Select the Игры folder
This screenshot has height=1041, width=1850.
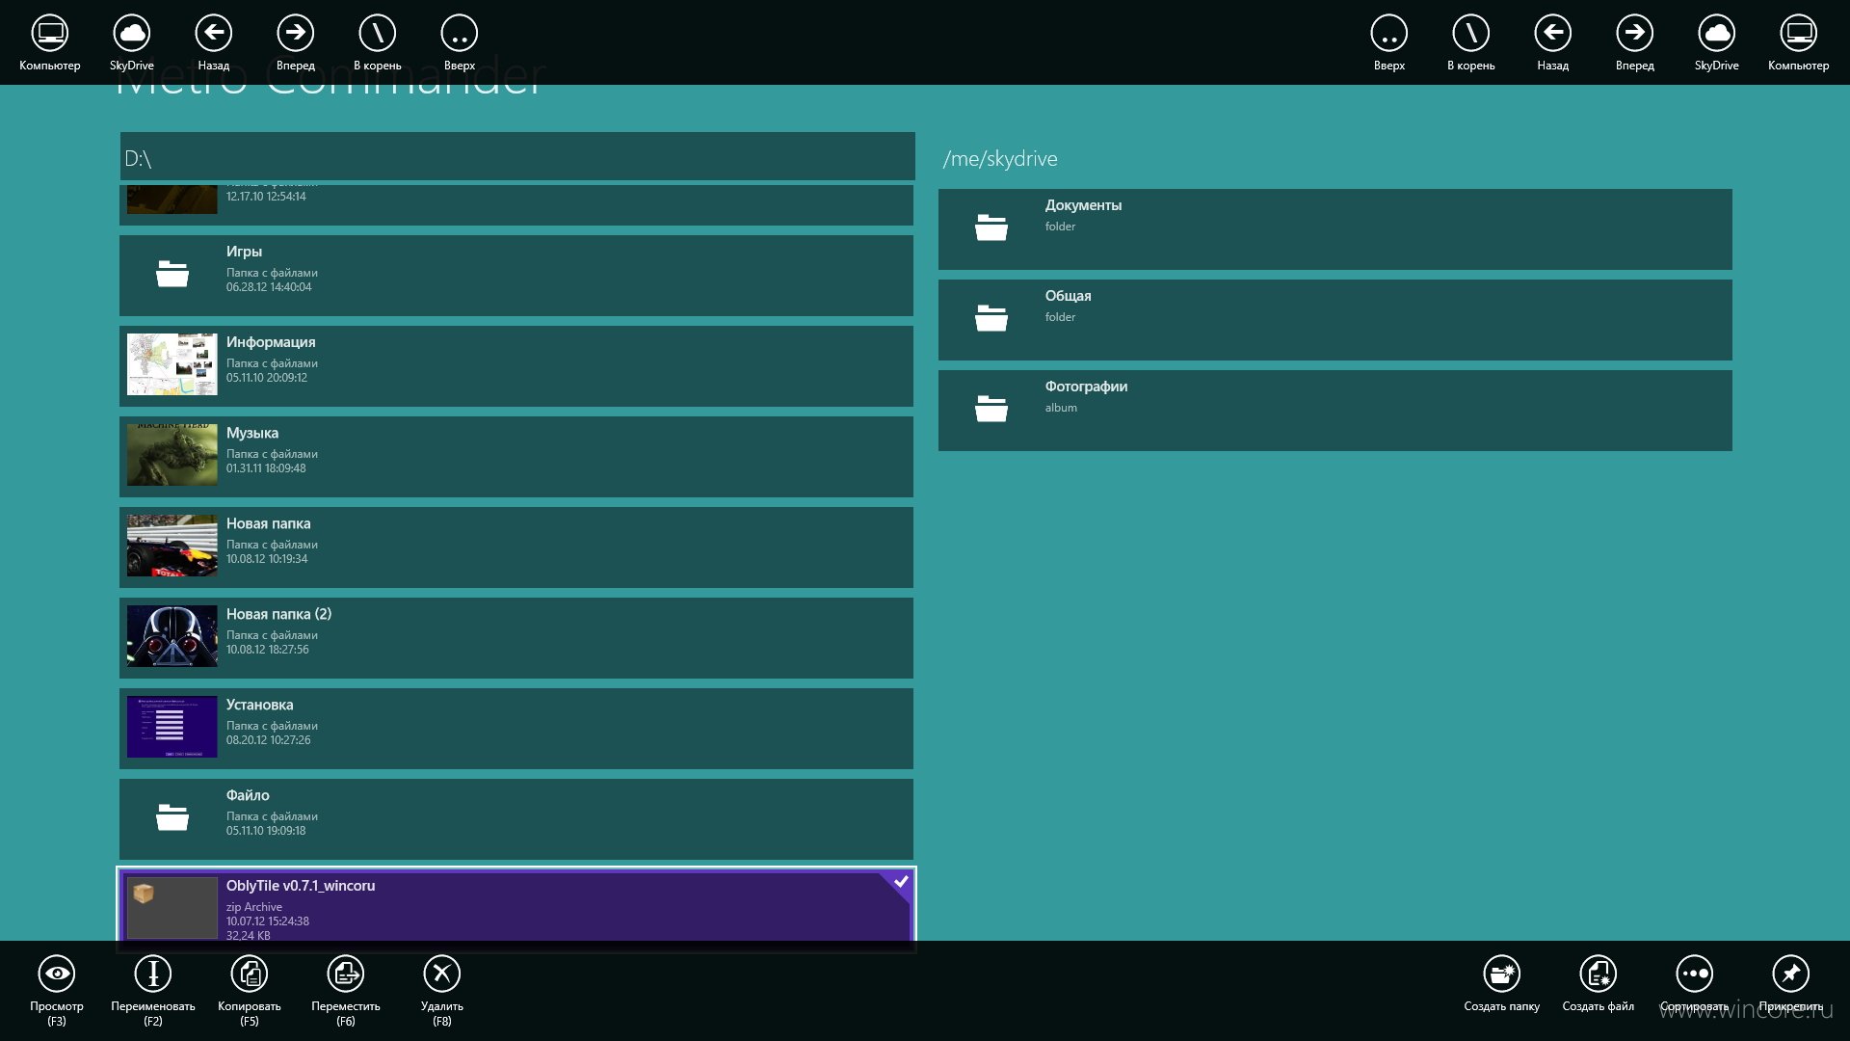tap(516, 276)
